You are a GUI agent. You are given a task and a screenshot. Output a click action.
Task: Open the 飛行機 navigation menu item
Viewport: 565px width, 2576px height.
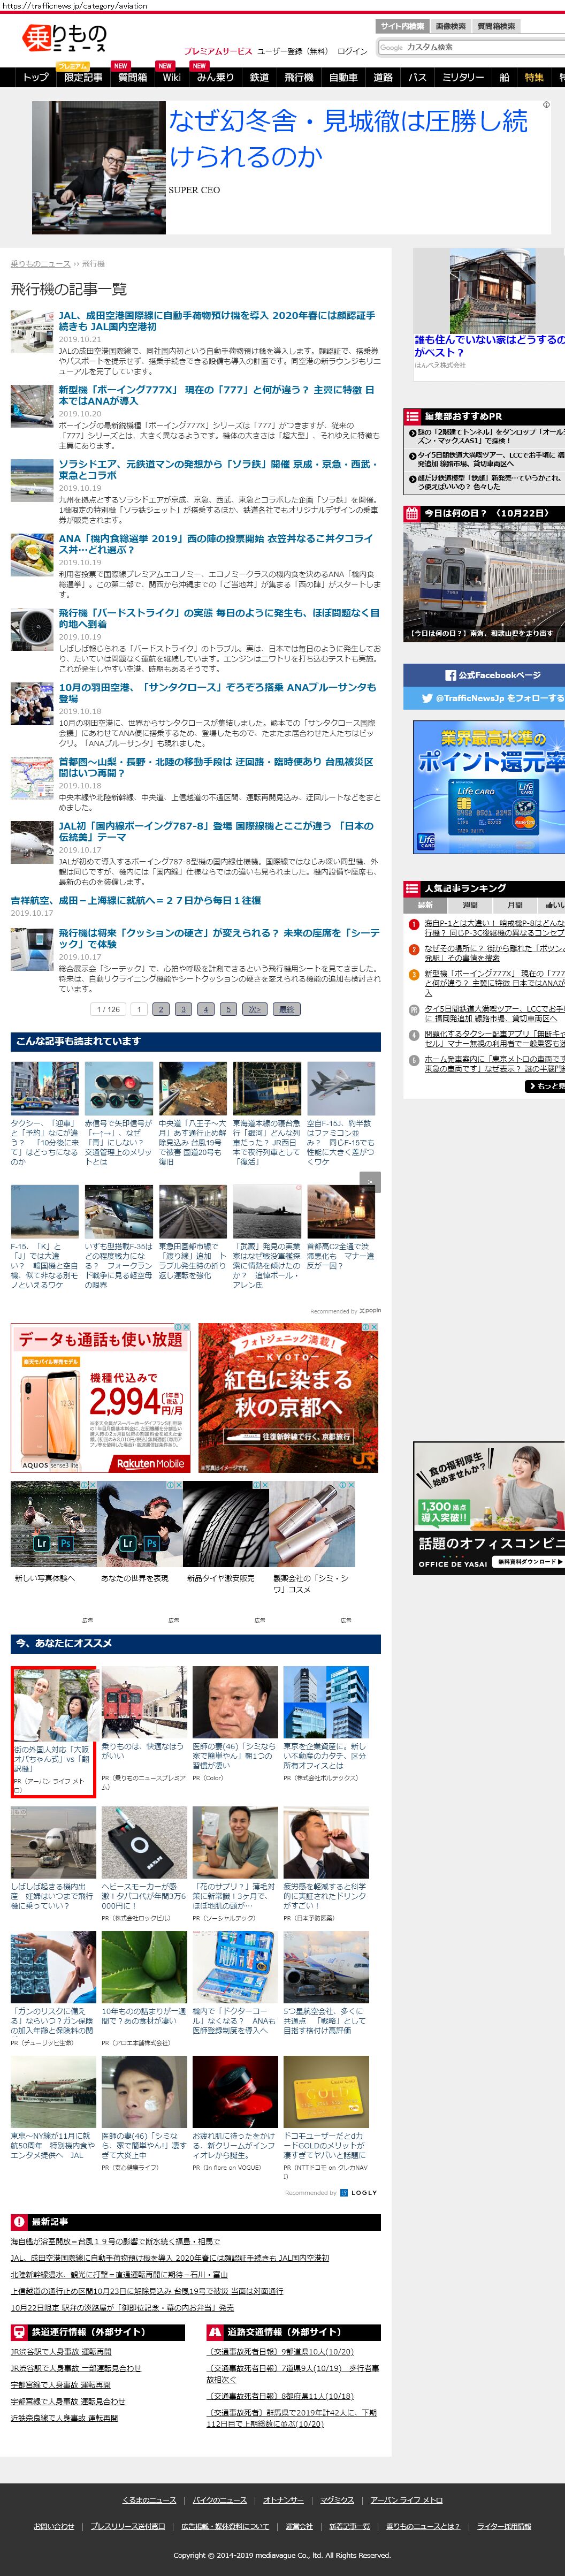[298, 77]
